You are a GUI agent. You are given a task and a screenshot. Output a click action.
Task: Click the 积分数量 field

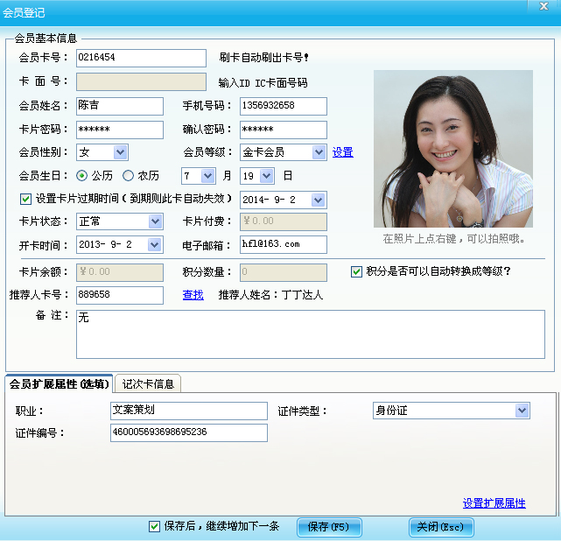pos(283,272)
